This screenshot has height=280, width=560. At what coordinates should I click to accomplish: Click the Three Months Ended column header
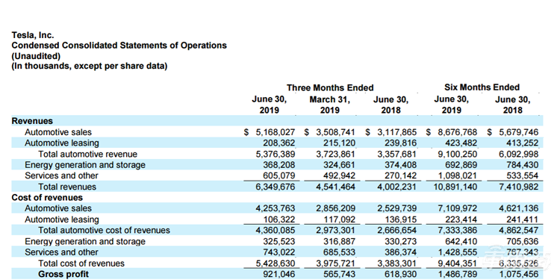(330, 88)
